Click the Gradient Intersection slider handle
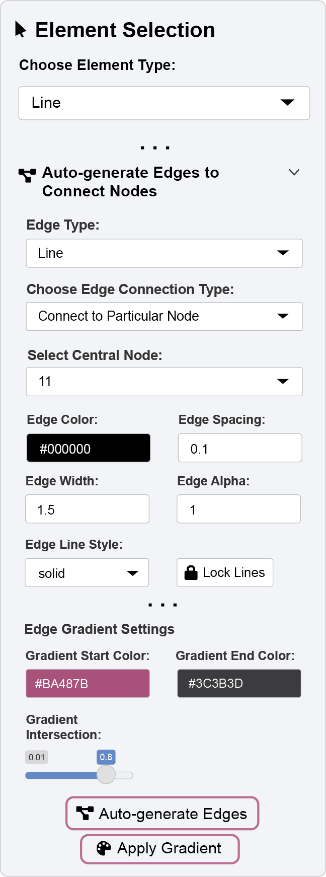Viewport: 326px width, 877px height. pyautogui.click(x=106, y=775)
